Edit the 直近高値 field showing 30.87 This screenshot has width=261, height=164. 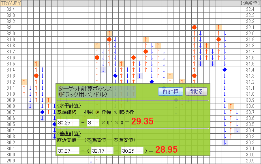[68, 151]
